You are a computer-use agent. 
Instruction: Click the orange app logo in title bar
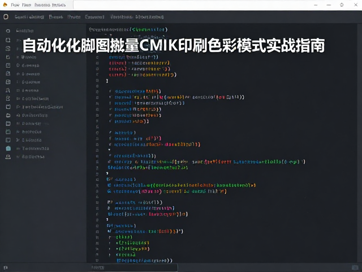click(x=5, y=5)
